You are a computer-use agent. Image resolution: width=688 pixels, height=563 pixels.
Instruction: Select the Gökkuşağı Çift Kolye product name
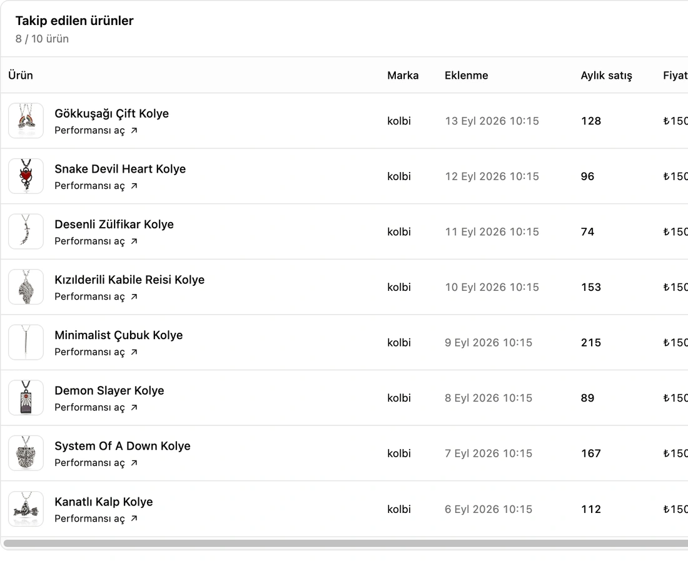111,114
